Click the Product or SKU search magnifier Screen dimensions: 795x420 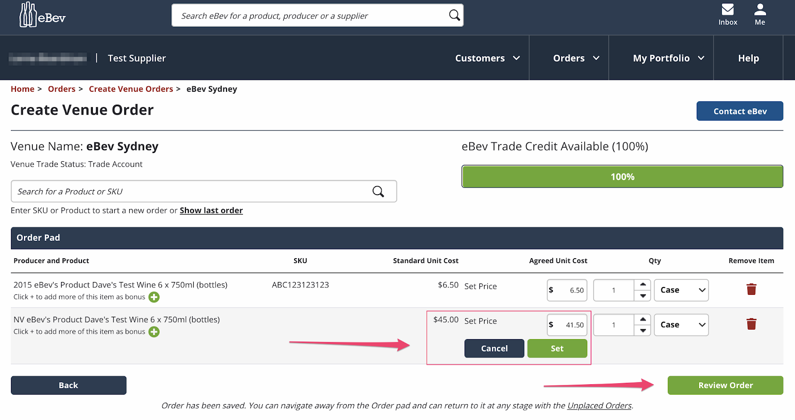[378, 192]
